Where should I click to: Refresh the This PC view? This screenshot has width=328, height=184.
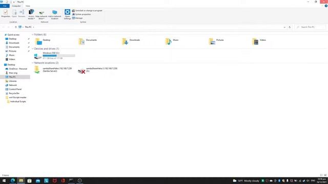pos(290,27)
